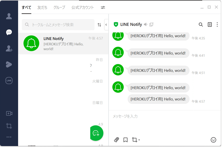Select the 昨日 chat list date label

point(99,60)
